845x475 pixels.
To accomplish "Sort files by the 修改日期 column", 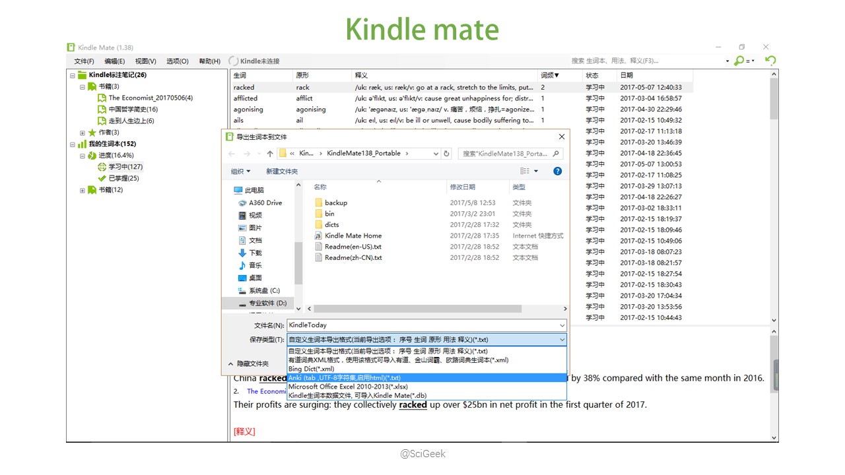I will pos(477,187).
